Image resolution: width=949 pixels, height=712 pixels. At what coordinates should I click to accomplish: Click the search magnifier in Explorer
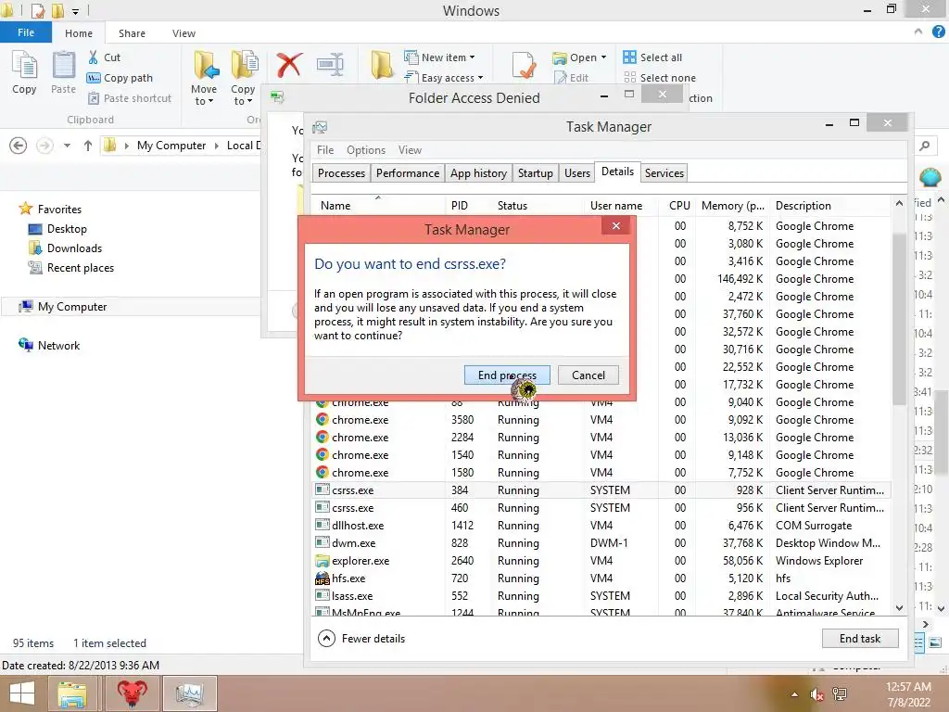coord(924,146)
